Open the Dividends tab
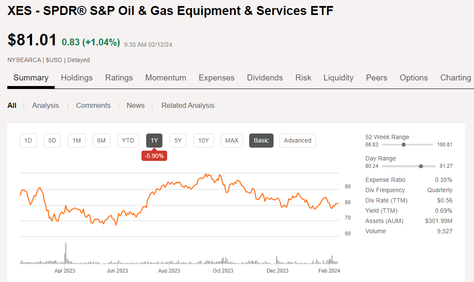Screen dimensions: 474x282 point(265,77)
